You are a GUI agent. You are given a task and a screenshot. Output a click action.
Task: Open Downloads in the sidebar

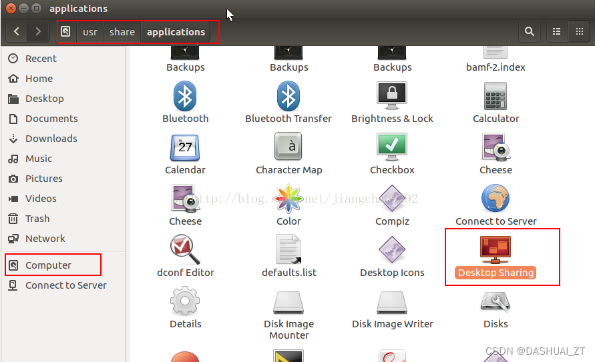pyautogui.click(x=63, y=139)
